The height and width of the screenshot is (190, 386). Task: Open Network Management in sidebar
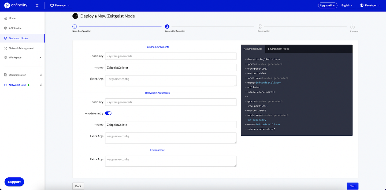click(x=22, y=48)
